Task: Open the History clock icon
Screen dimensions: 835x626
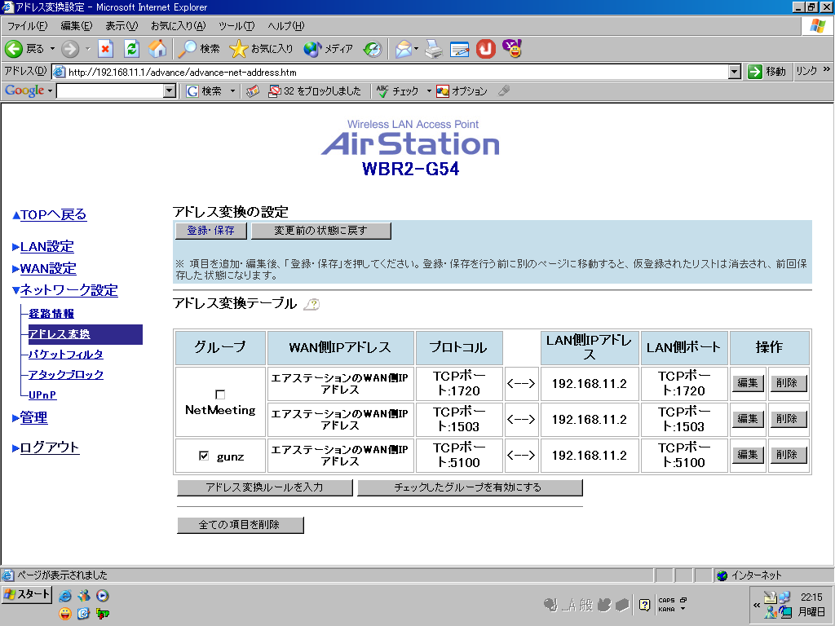Action: click(x=372, y=49)
